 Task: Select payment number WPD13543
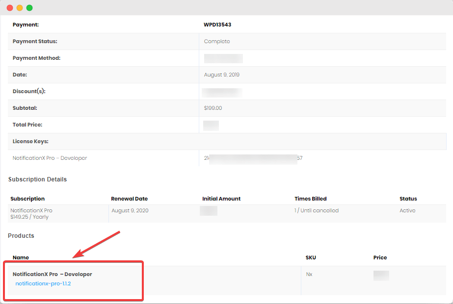coord(217,25)
